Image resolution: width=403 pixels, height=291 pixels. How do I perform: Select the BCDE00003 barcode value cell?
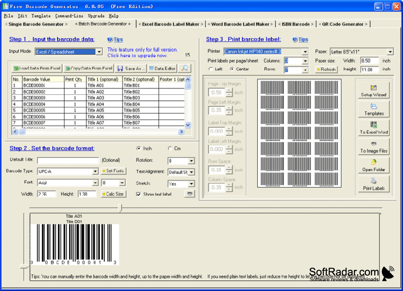pyautogui.click(x=44, y=98)
